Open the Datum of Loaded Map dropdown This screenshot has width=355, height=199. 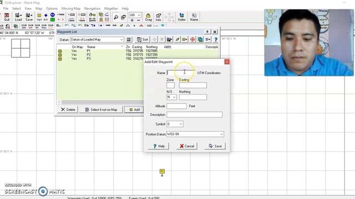97,39
